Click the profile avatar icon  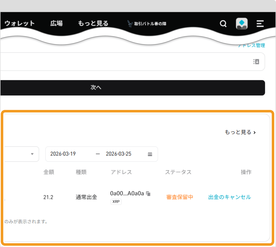pos(241,23)
